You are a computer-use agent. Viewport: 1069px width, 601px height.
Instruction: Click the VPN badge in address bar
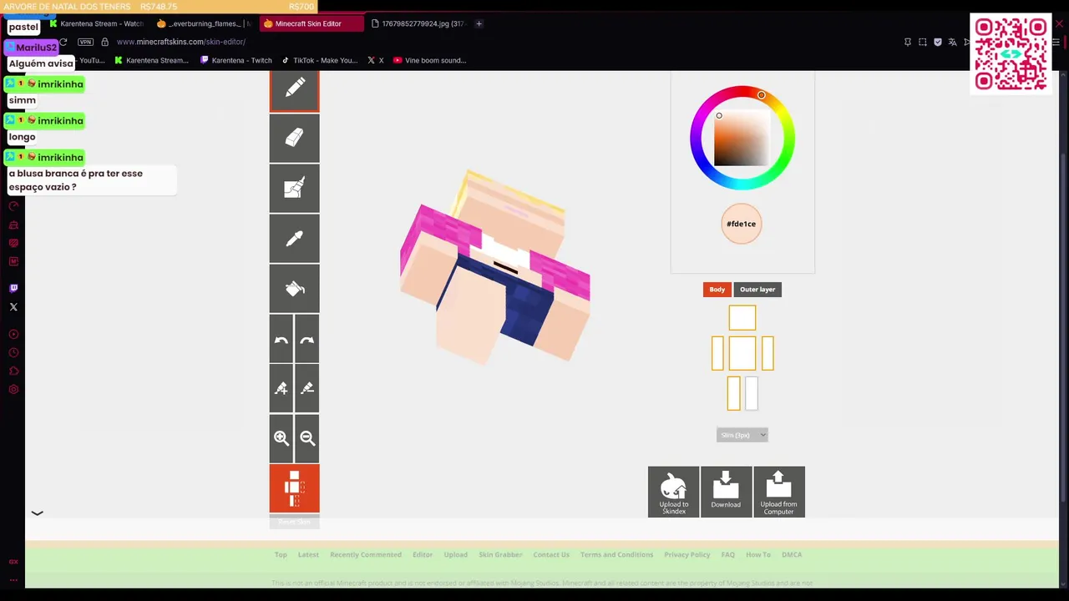[x=85, y=42]
